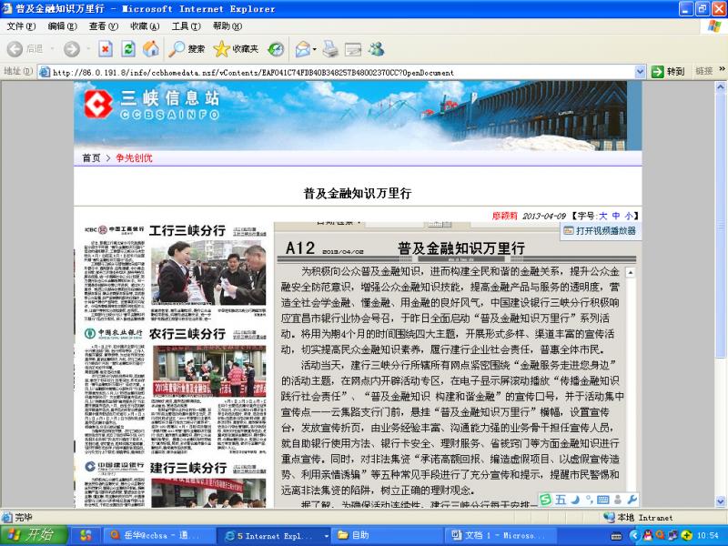Click the input method user icon
Image resolution: width=728 pixels, height=546 pixels.
point(618,500)
